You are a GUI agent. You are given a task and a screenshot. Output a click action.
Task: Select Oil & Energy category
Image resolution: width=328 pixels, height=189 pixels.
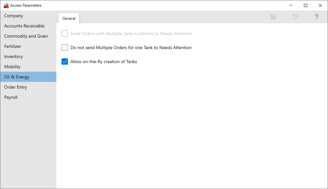(x=17, y=77)
